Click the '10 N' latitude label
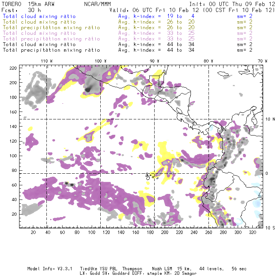This screenshot has width=277, height=277. pyautogui.click(x=270, y=119)
